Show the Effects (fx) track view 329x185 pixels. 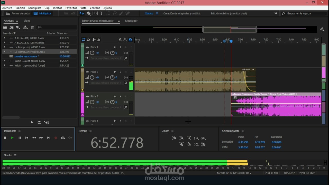coord(89,40)
